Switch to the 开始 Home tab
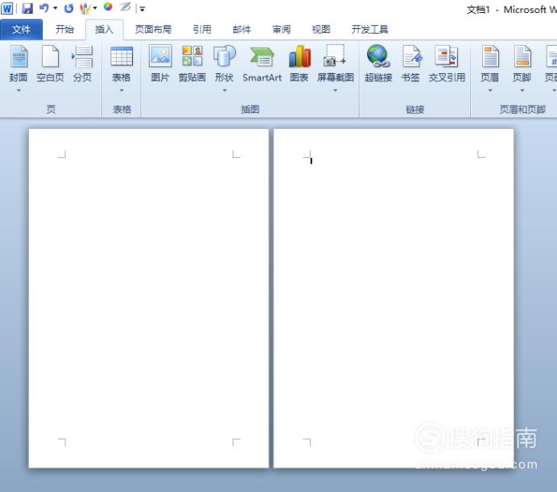Screen dimensions: 557x492 (x=64, y=30)
